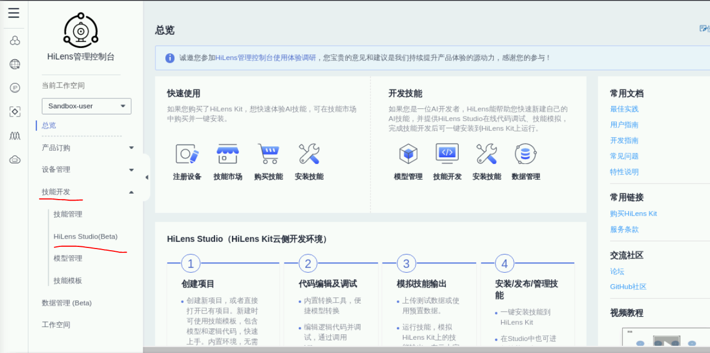
Task: Click step 1 circle 创建项目
Action: tap(191, 264)
